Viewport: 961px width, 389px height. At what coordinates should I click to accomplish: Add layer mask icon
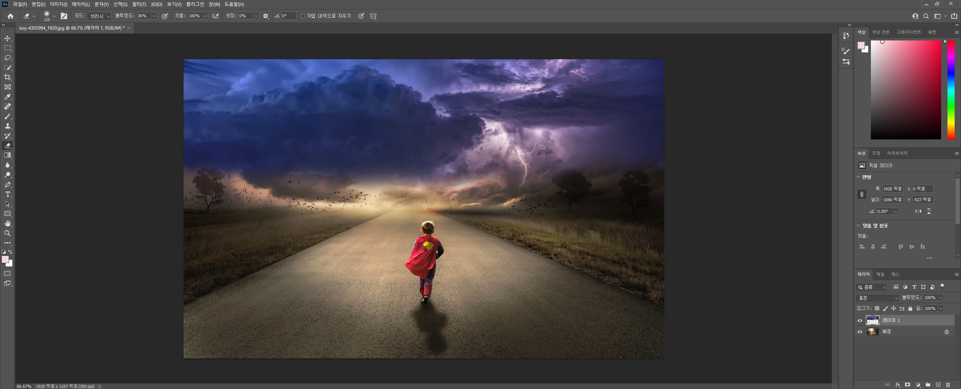tap(908, 385)
